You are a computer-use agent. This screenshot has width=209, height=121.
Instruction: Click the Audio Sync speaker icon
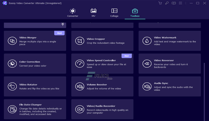(147, 86)
